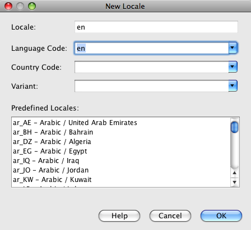Choose ar_JO Arabic / Jordan locale
Screen dimensions: 251x230
[x=122, y=170]
